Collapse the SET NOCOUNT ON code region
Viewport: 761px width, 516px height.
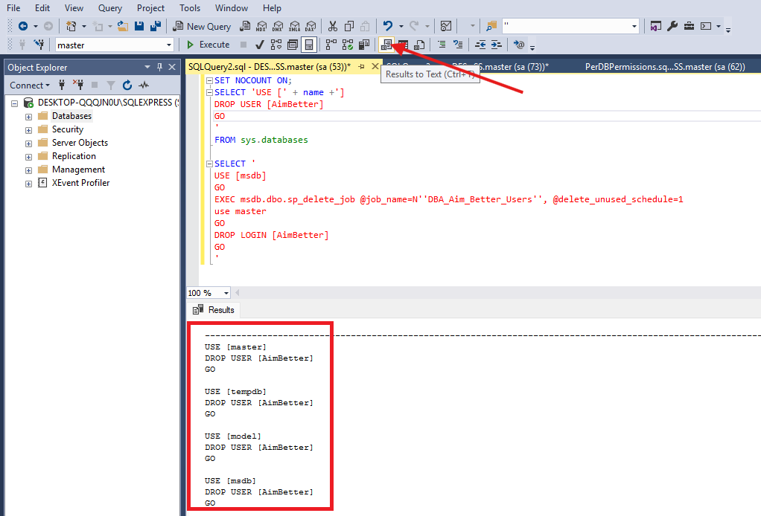(209, 80)
